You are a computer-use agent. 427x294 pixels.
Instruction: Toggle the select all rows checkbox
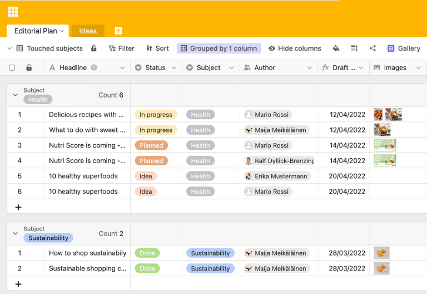12,68
